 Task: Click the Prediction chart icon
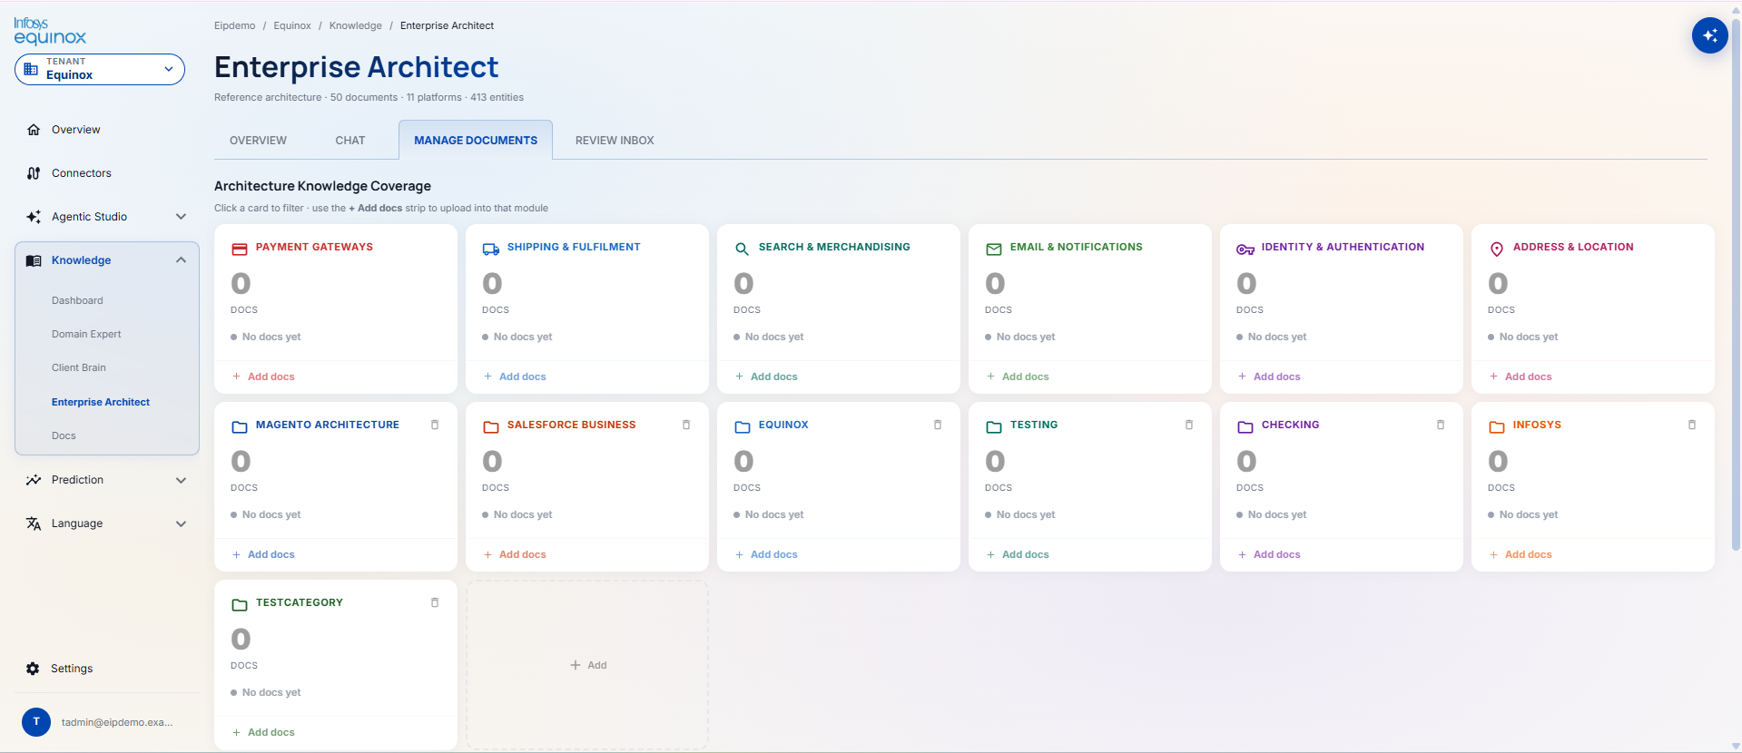coord(34,480)
